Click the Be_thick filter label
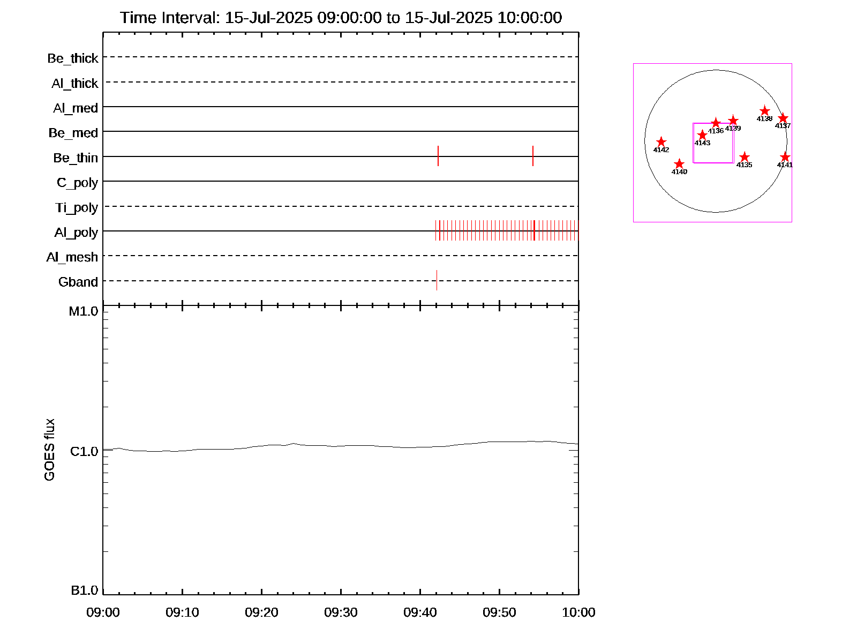 coord(73,58)
